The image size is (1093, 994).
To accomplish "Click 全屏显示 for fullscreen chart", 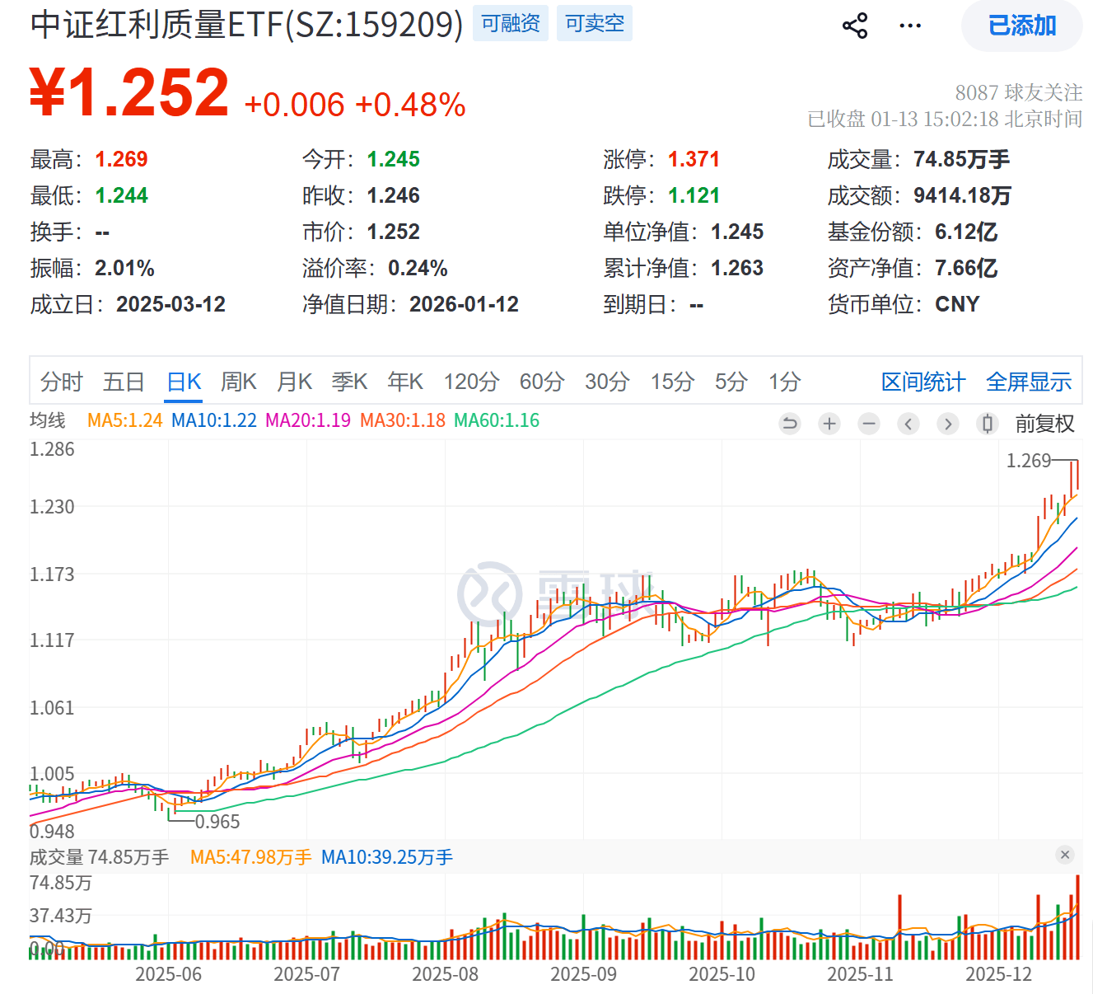I will click(1029, 382).
